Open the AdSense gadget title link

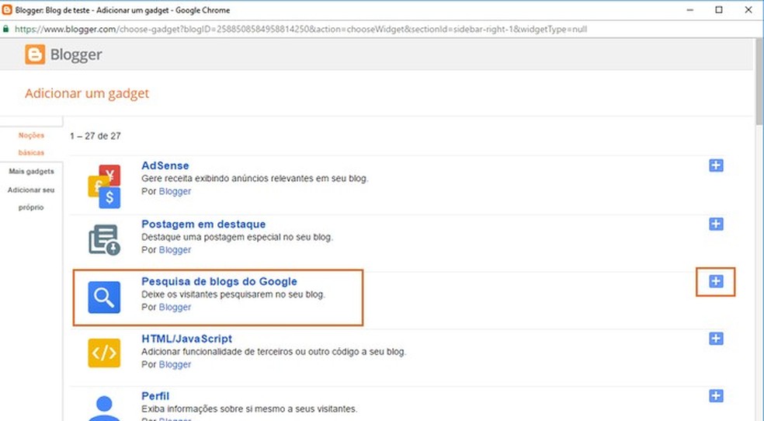[165, 165]
